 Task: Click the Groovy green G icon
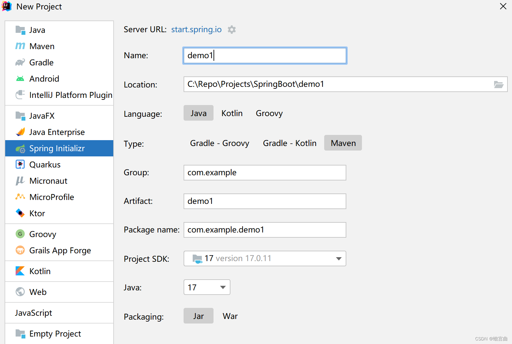point(20,234)
